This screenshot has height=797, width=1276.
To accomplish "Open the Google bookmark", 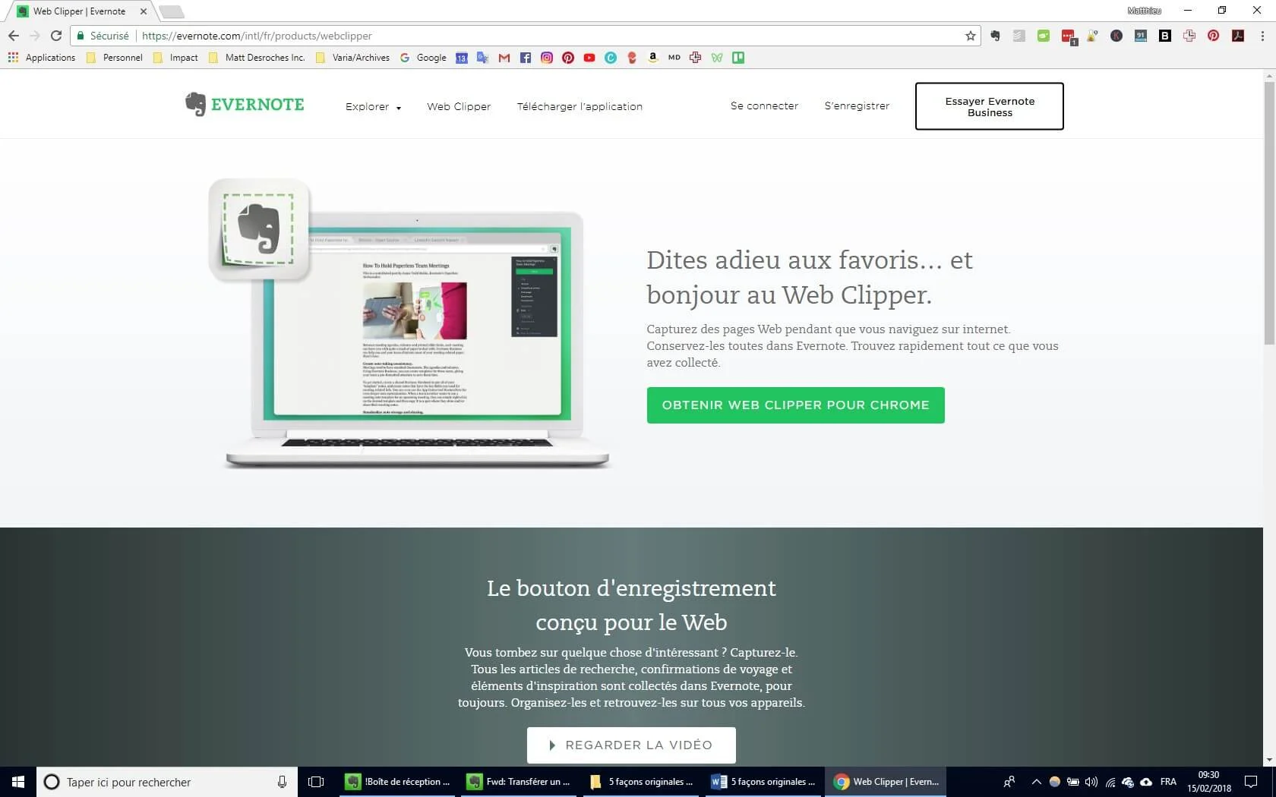I will tap(424, 58).
